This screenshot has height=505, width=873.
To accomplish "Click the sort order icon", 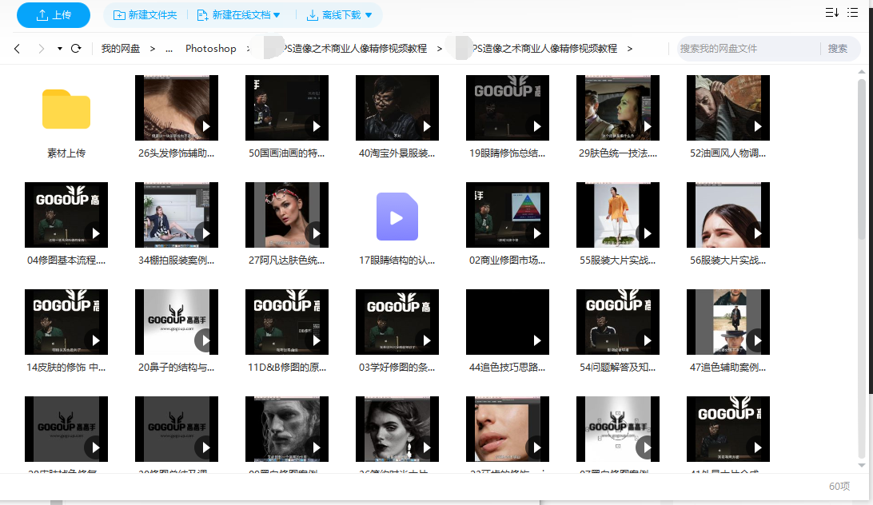I will click(831, 12).
